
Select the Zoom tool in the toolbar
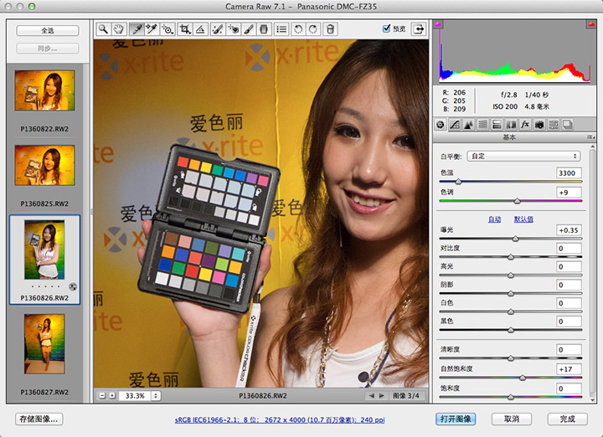[103, 29]
